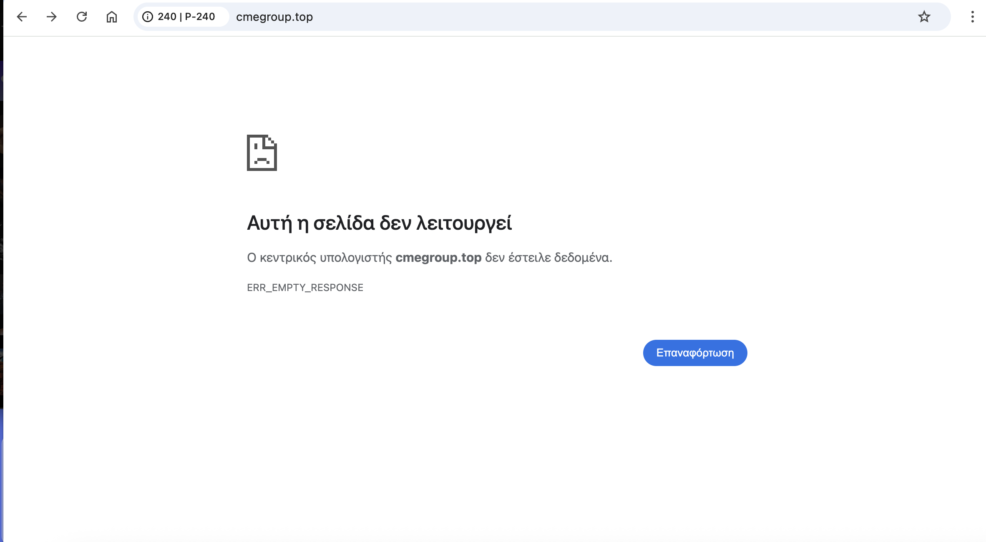Open the three-dot Chrome menu
The width and height of the screenshot is (986, 542).
[972, 17]
